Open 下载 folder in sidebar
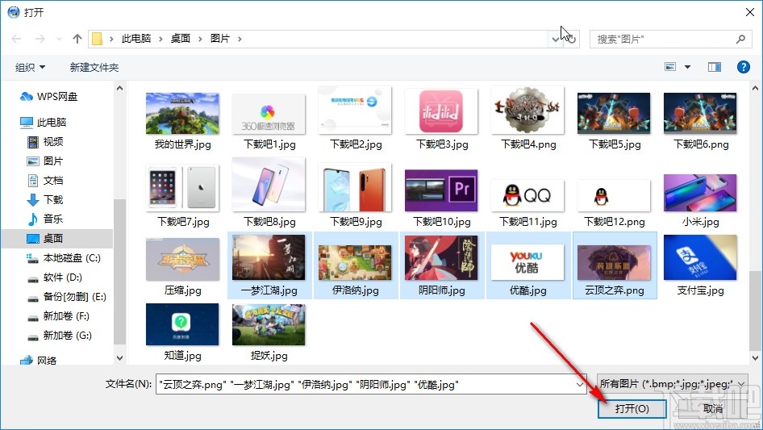Screen dimensions: 763x430 [45, 199]
